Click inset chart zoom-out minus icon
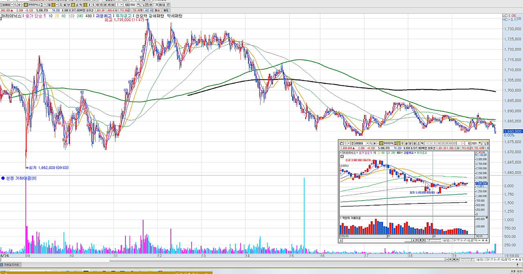Viewport: 523px width, 274px height. [x=479, y=240]
